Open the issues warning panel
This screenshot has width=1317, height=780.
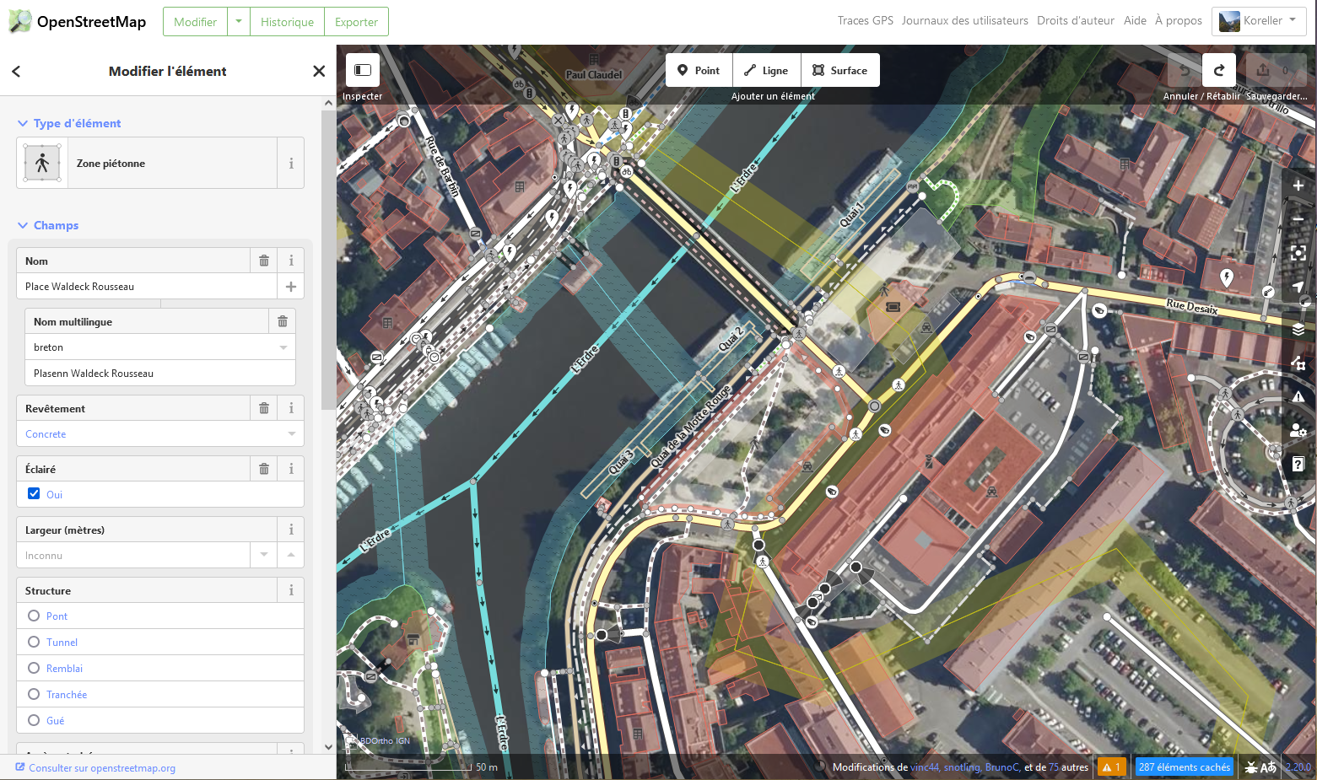(1298, 397)
